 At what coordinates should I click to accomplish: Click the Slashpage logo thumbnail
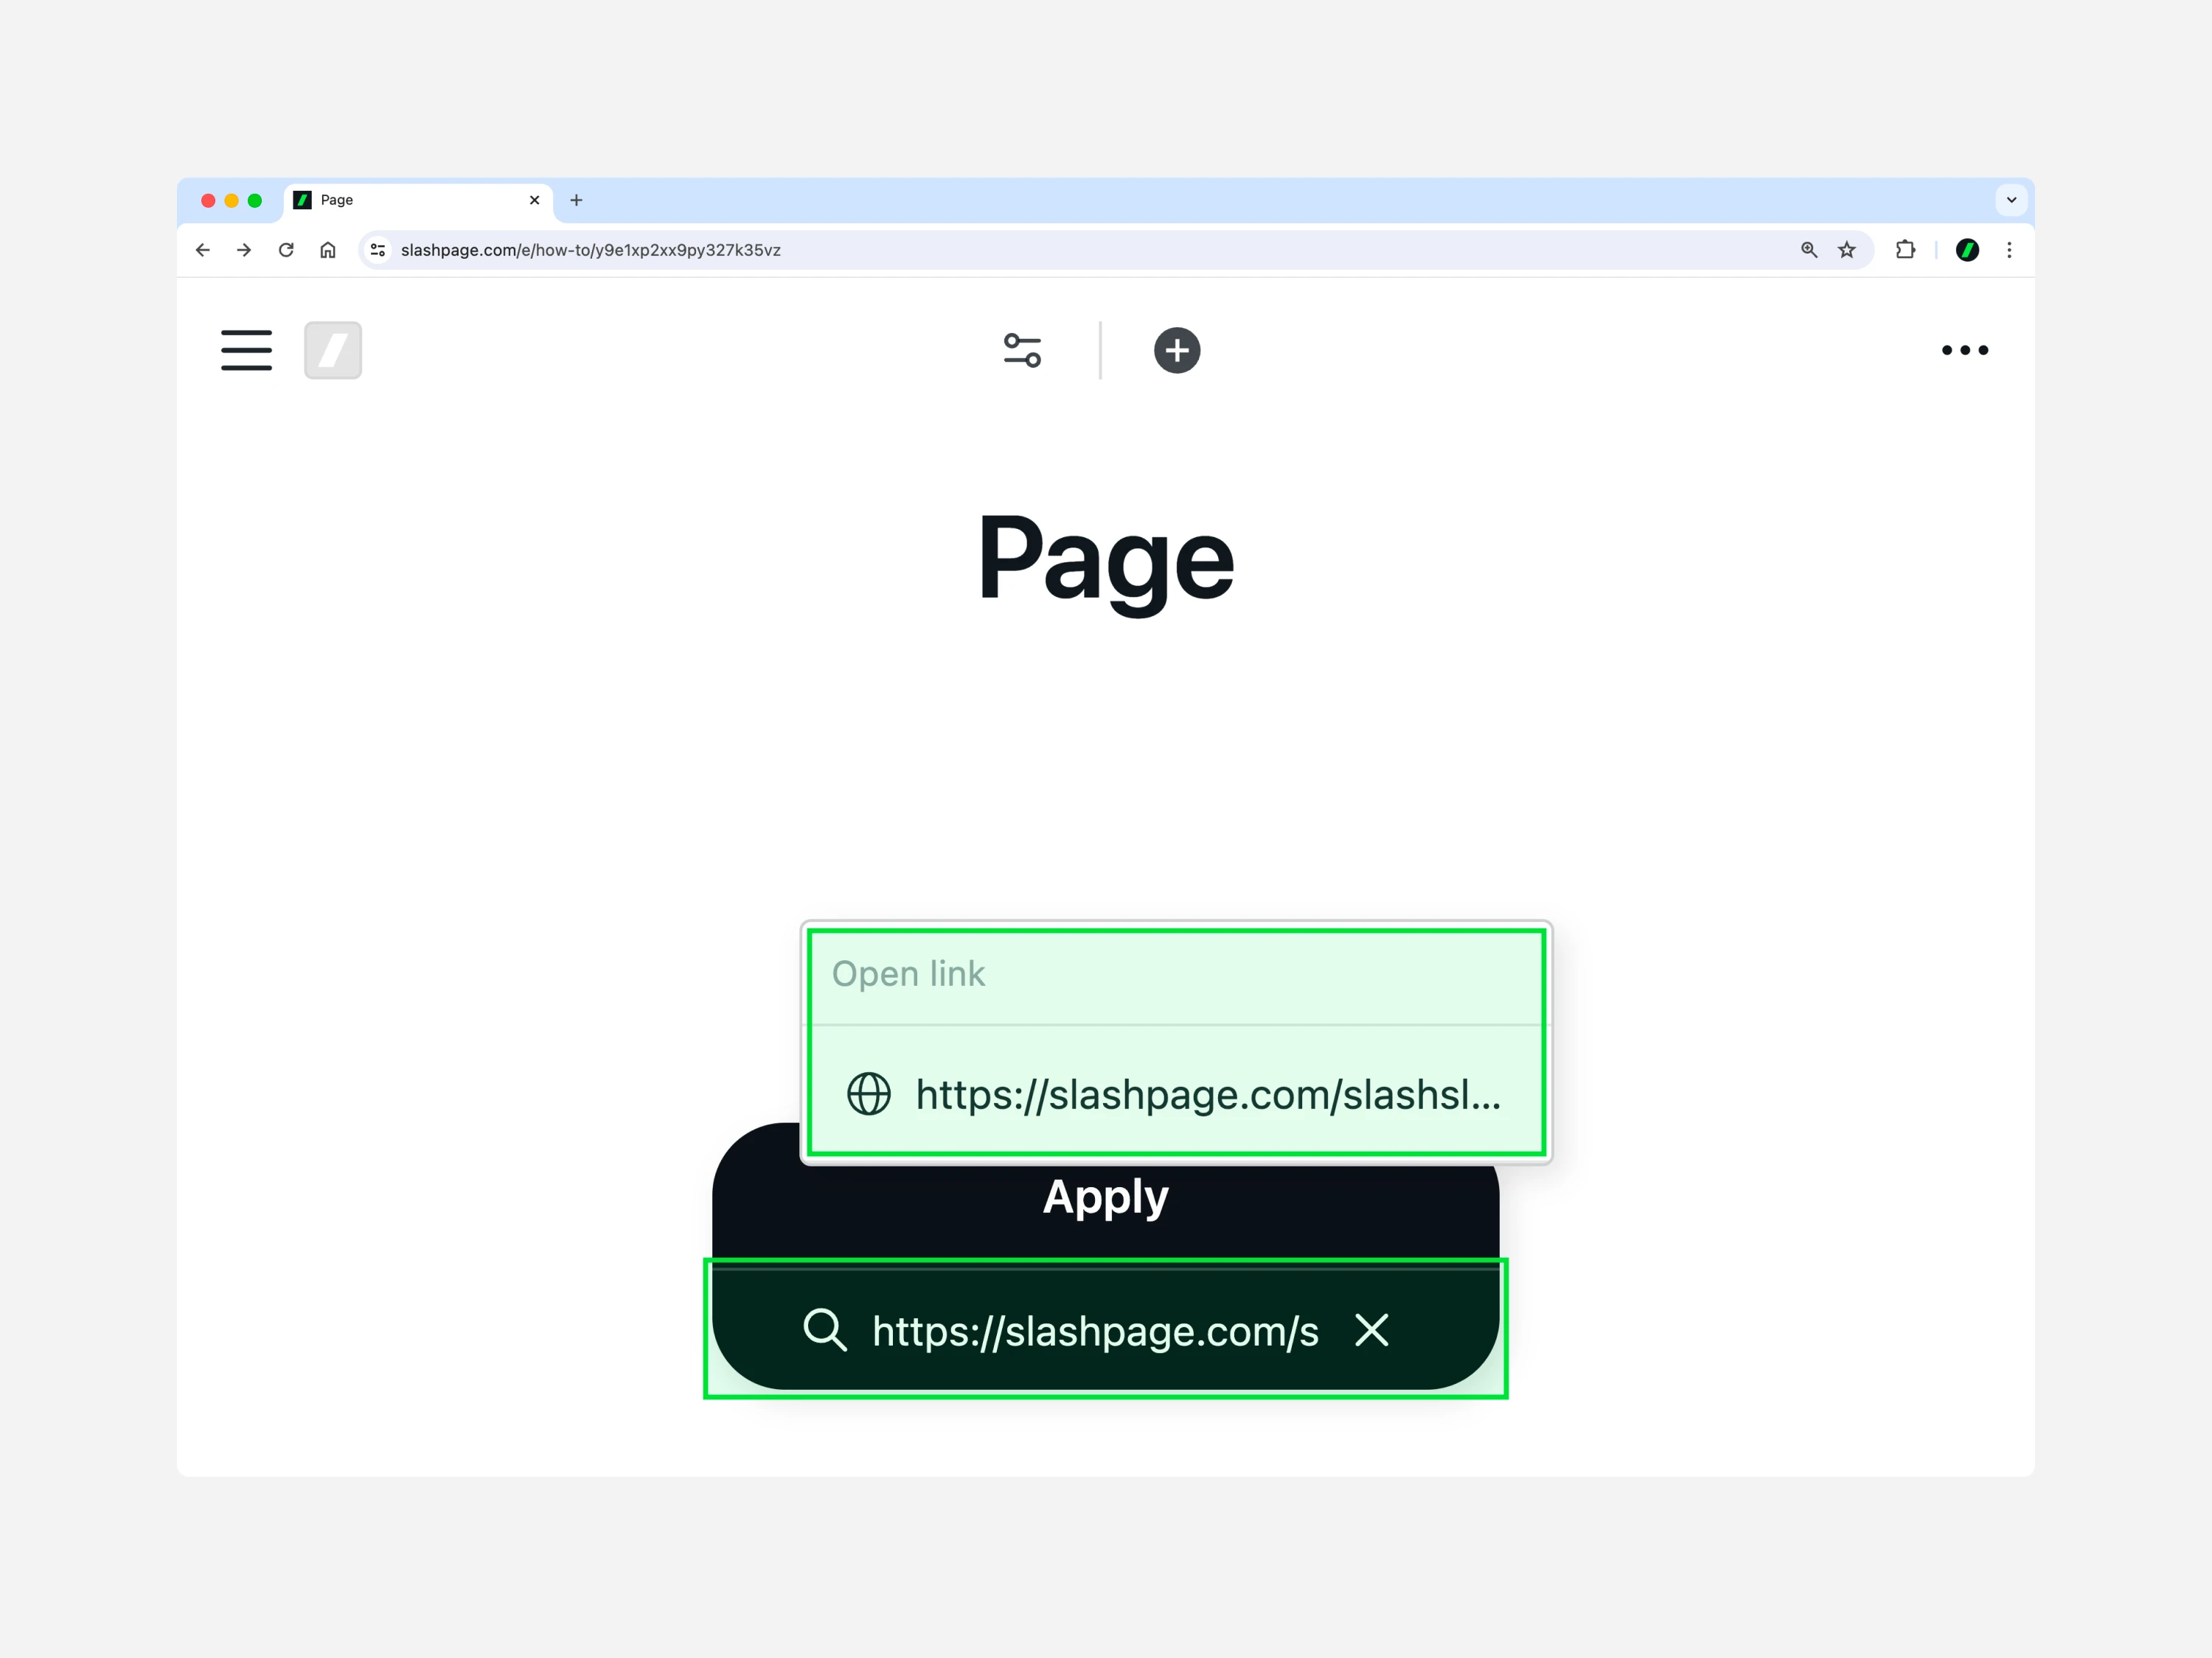click(333, 350)
